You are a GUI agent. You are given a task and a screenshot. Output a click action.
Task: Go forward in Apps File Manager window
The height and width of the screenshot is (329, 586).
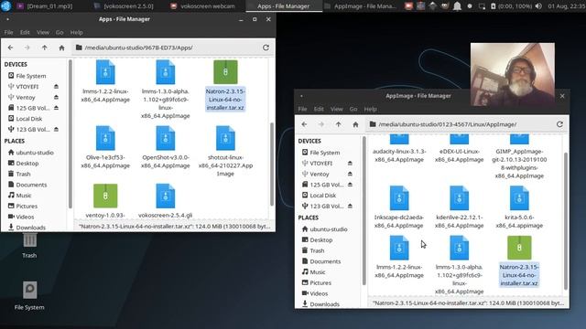pyautogui.click(x=27, y=48)
